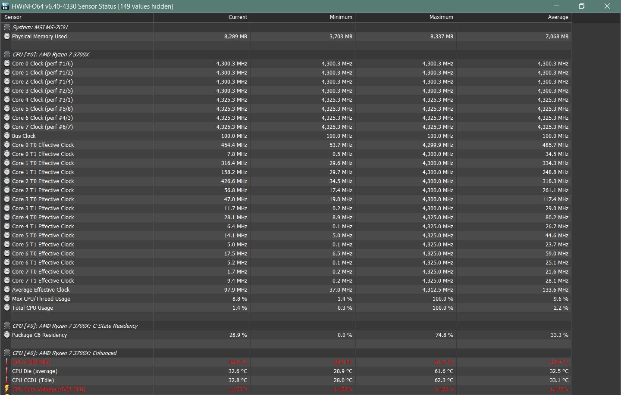Click the 4,299.9 MHz maximum value

click(x=438, y=145)
